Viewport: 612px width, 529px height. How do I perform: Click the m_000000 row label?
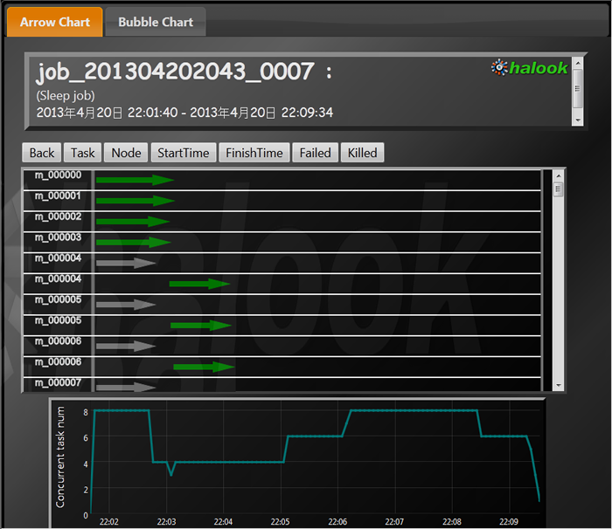point(59,175)
